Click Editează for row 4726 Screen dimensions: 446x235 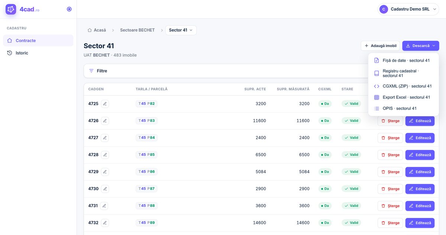click(x=420, y=121)
